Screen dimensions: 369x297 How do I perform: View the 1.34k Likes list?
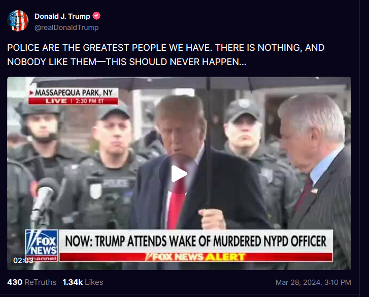tap(83, 282)
